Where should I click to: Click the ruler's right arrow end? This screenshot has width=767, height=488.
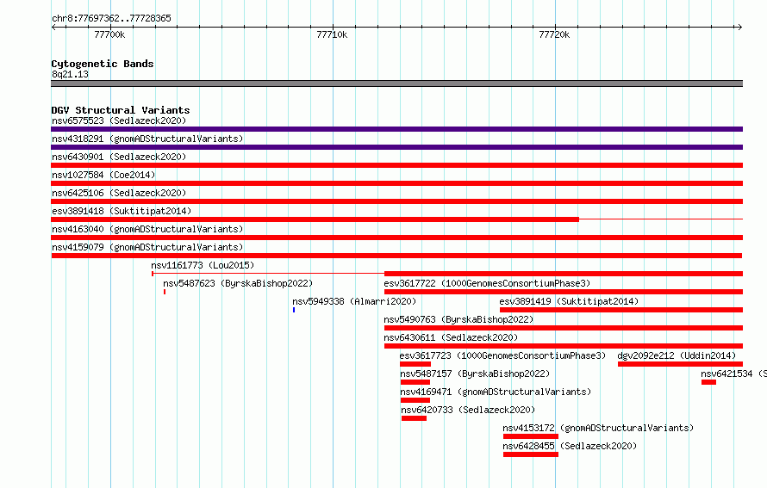(740, 27)
